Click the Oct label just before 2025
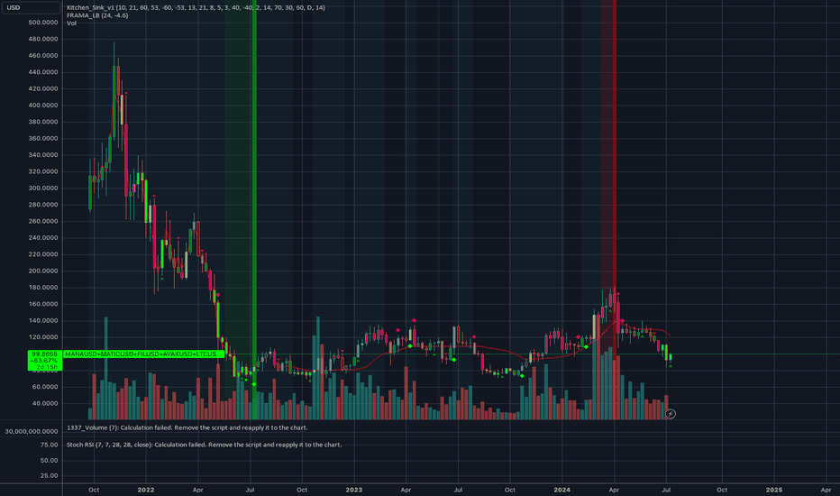Screen dimensions: 840x496 point(722,490)
